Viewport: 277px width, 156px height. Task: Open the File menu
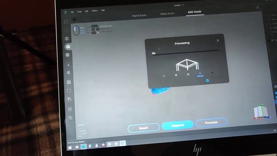72,12
